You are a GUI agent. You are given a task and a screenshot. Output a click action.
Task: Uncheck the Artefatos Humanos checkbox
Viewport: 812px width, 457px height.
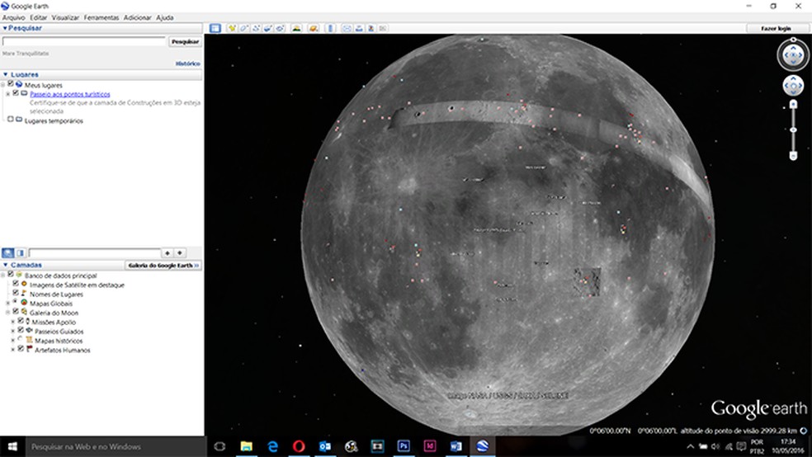pyautogui.click(x=21, y=349)
